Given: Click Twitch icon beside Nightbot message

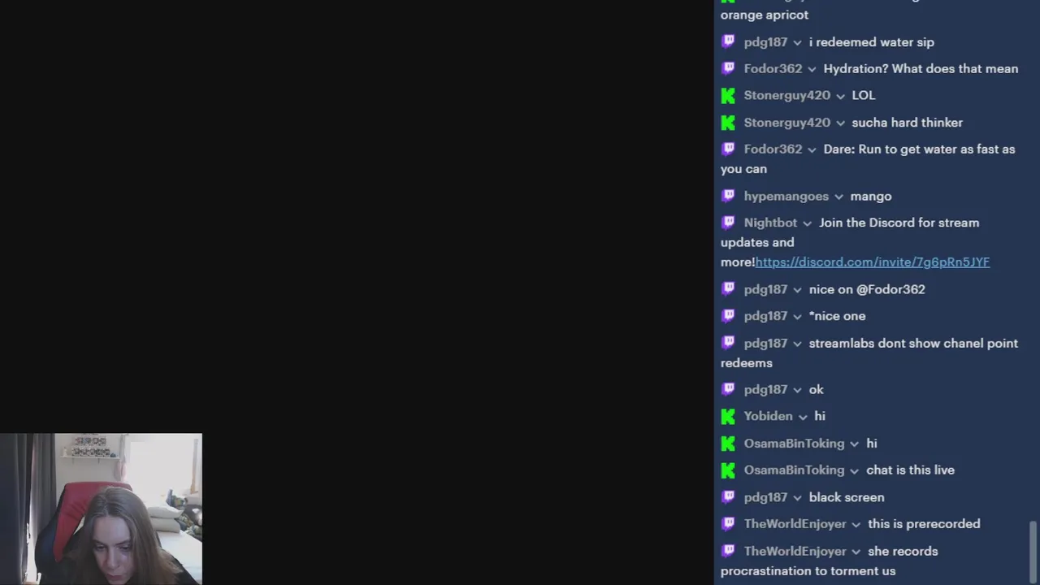Looking at the screenshot, I should click(x=728, y=223).
